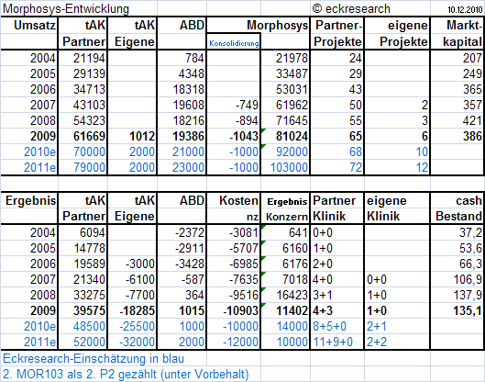The image size is (485, 382).
Task: Select Ergebnis value 6094
Action: pyautogui.click(x=93, y=232)
